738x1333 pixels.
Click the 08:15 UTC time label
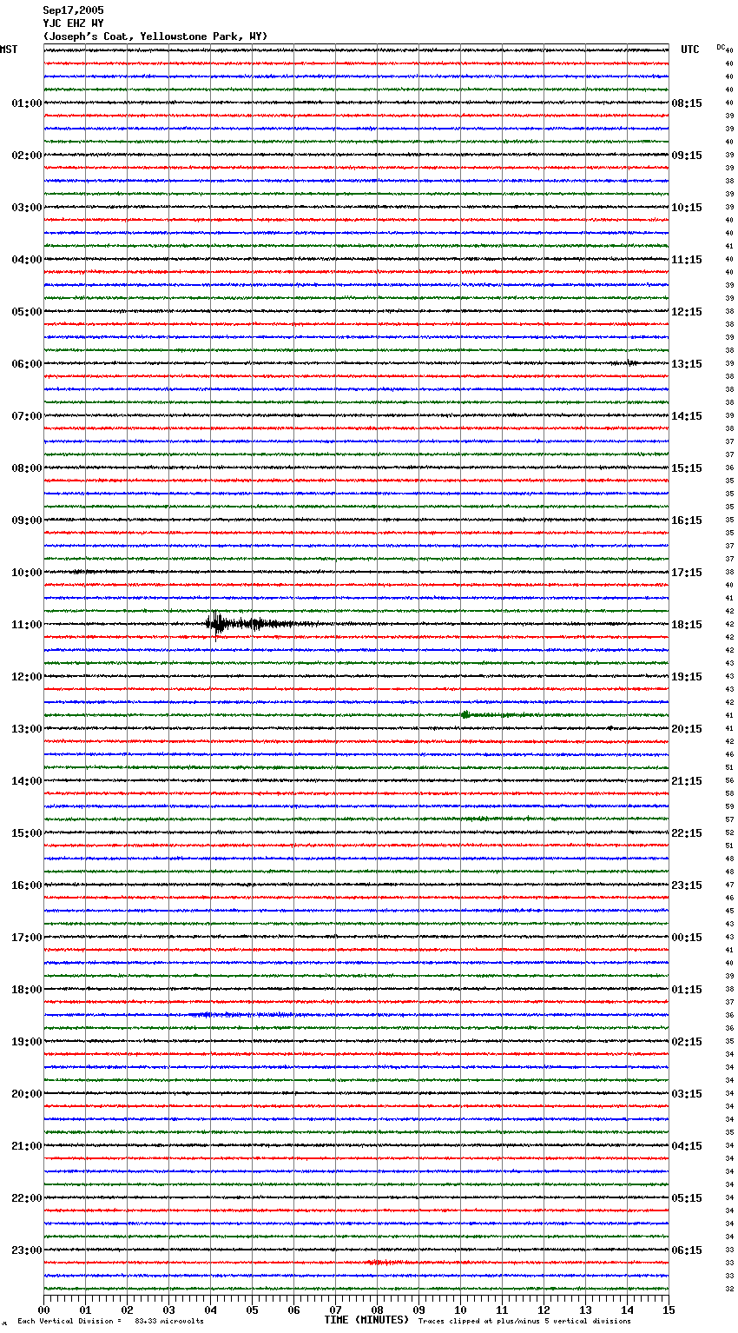[x=687, y=103]
